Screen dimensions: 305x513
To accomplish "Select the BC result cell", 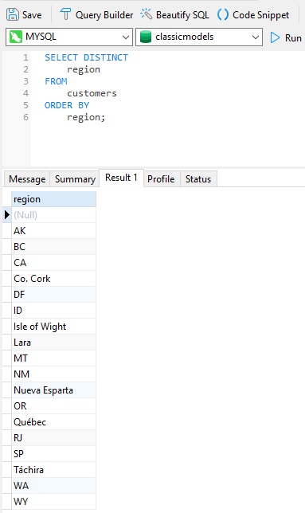I will point(53,247).
